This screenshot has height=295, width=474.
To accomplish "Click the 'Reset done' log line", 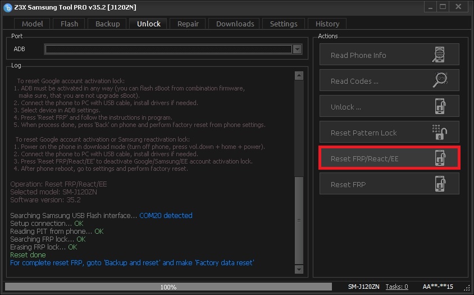I will (28, 255).
